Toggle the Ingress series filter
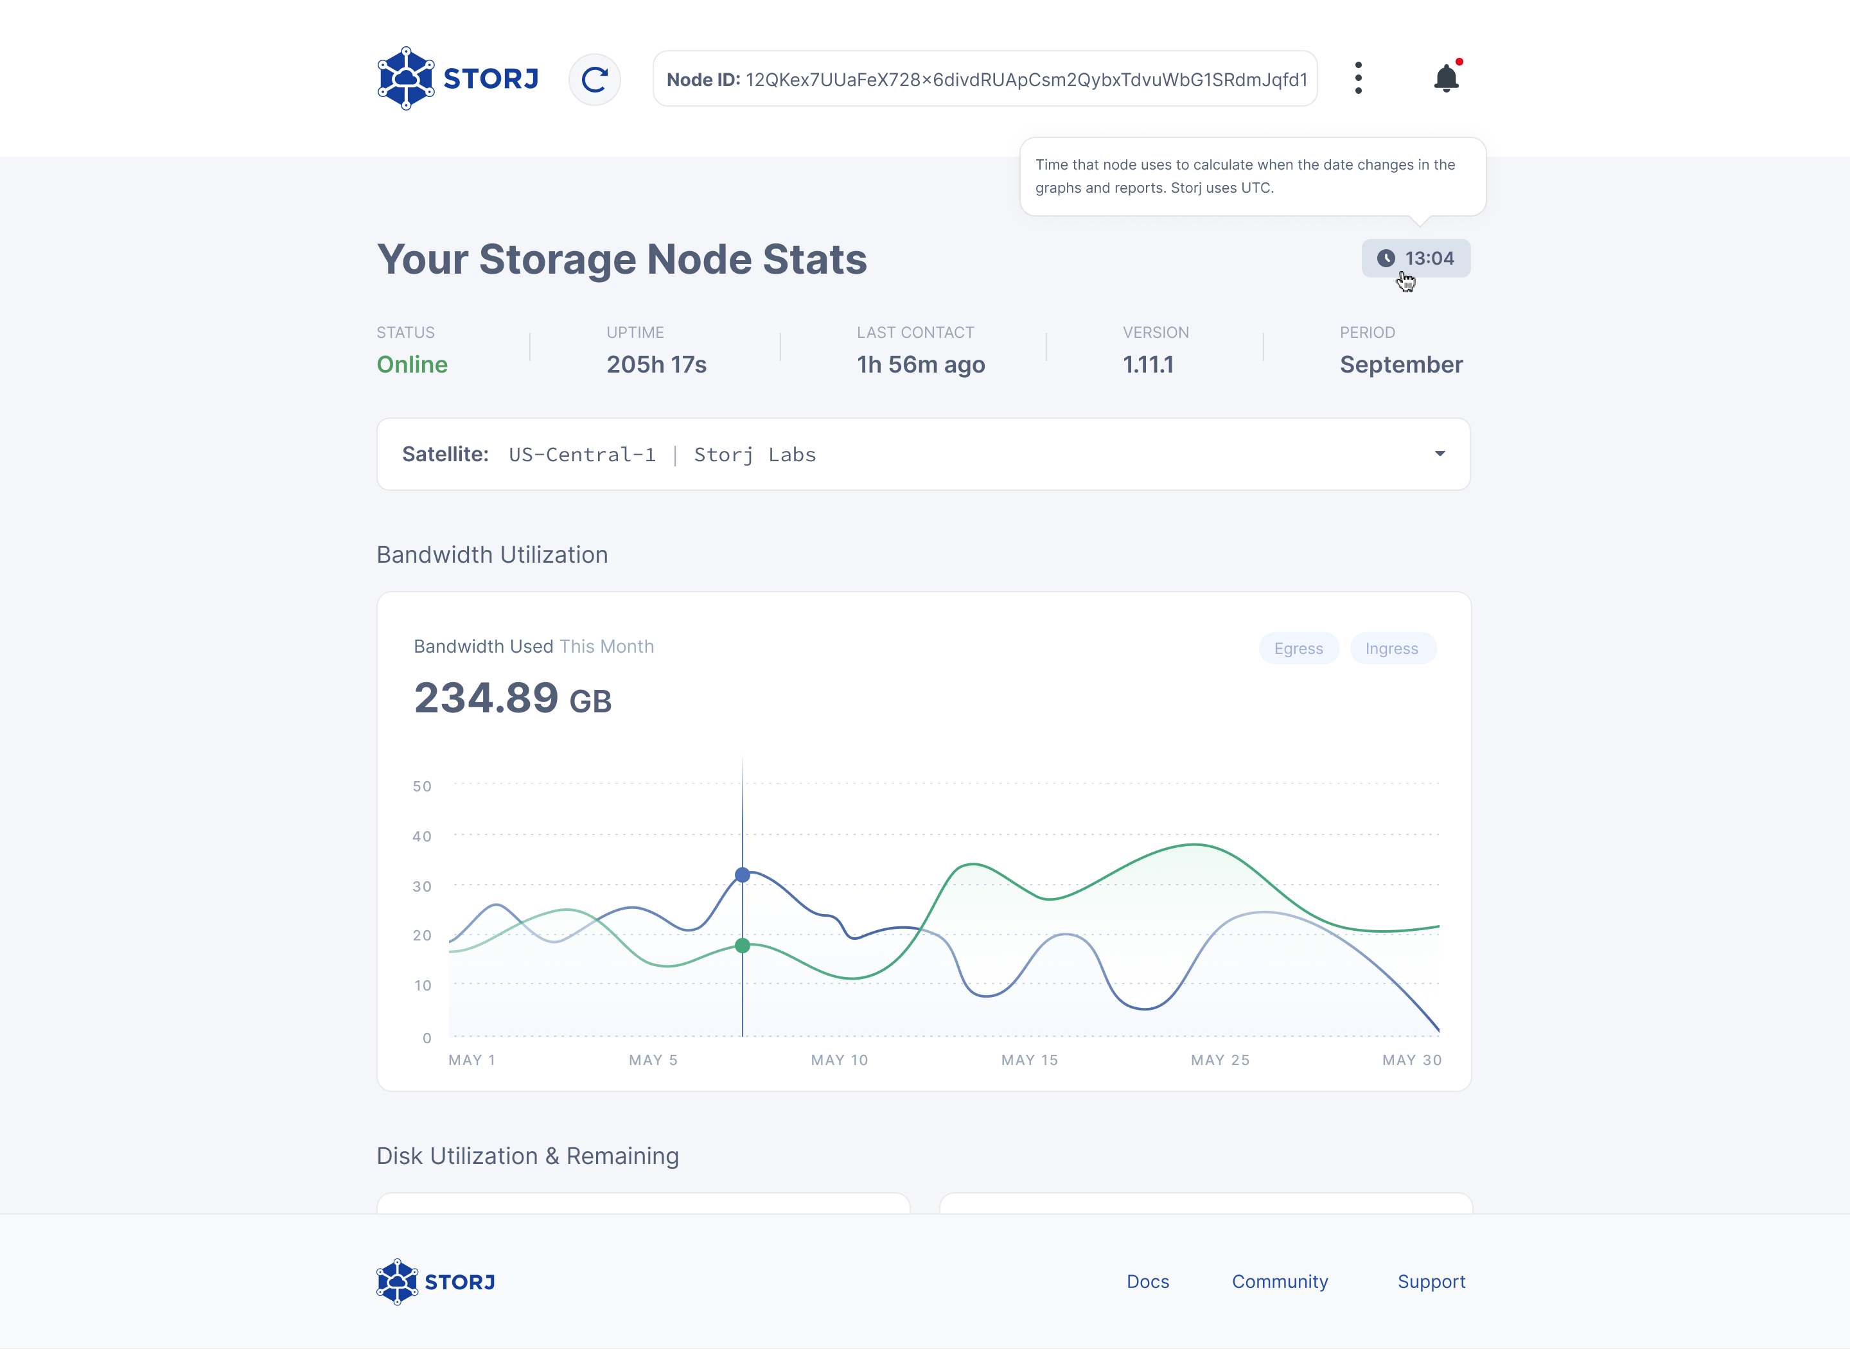The height and width of the screenshot is (1349, 1850). [1391, 648]
